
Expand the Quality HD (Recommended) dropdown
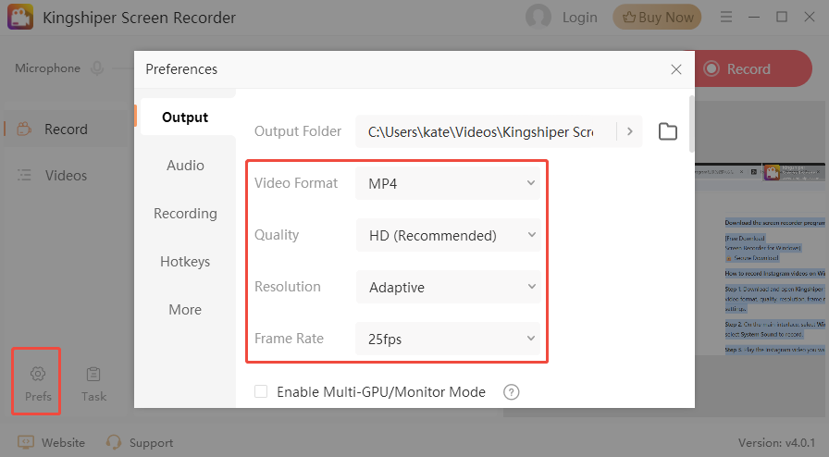[x=448, y=235]
